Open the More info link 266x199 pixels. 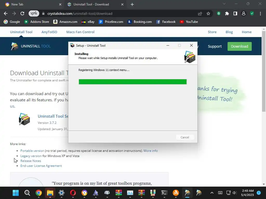click(151, 151)
